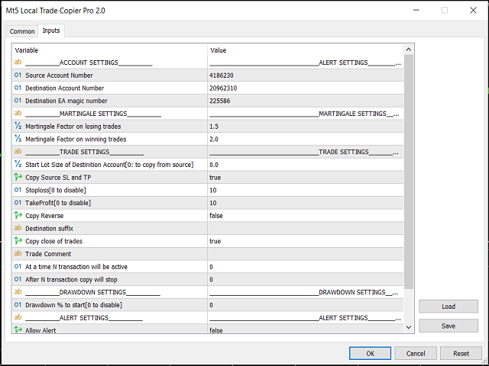Click the string icon beside ACCOUNT SETTINGS header

point(18,63)
